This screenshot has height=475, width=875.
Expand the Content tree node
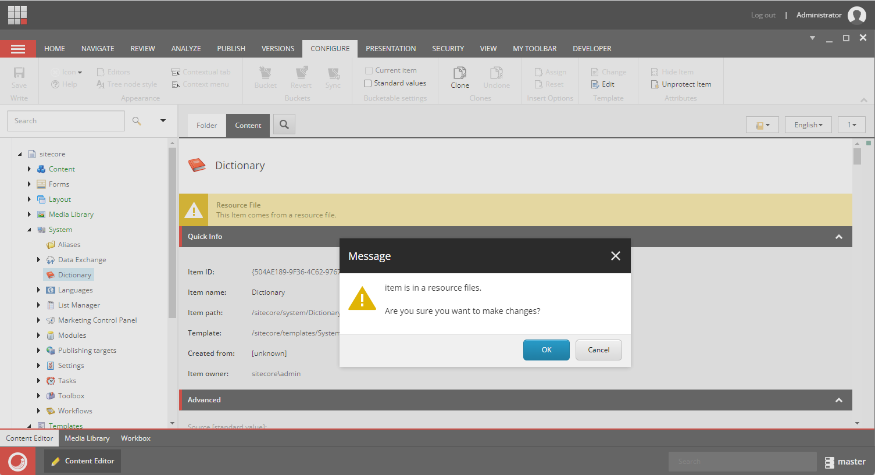[29, 169]
